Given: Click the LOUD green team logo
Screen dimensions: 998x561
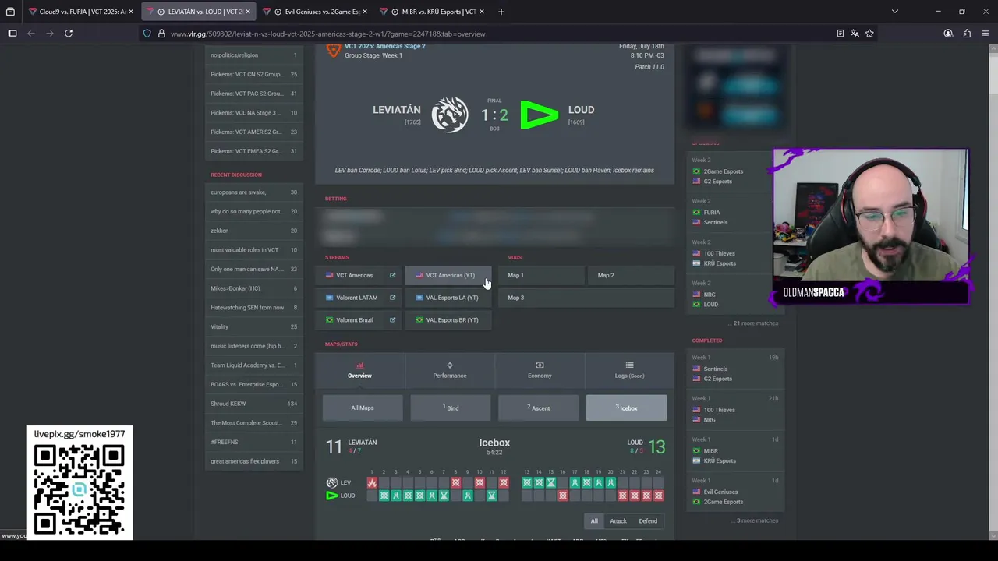Looking at the screenshot, I should [x=540, y=115].
